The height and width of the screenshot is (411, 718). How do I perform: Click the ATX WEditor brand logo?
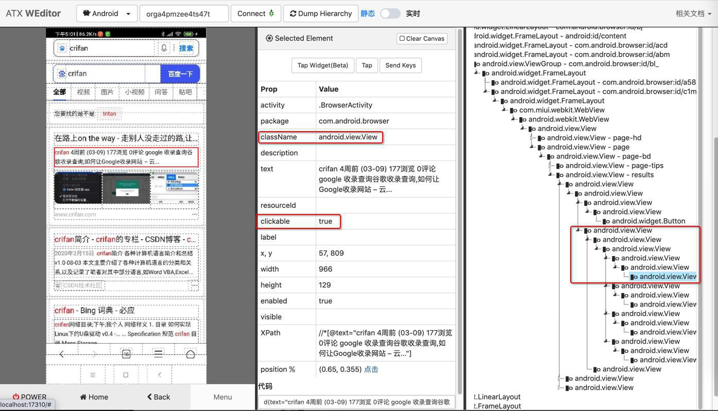point(33,13)
